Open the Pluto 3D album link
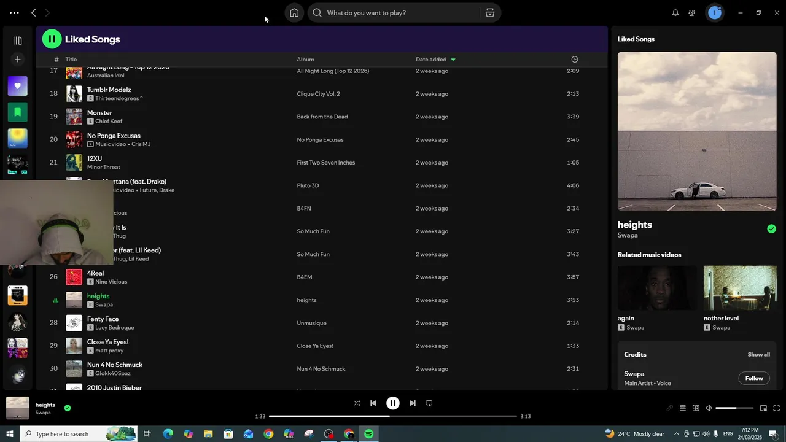The image size is (786, 442). click(x=308, y=185)
